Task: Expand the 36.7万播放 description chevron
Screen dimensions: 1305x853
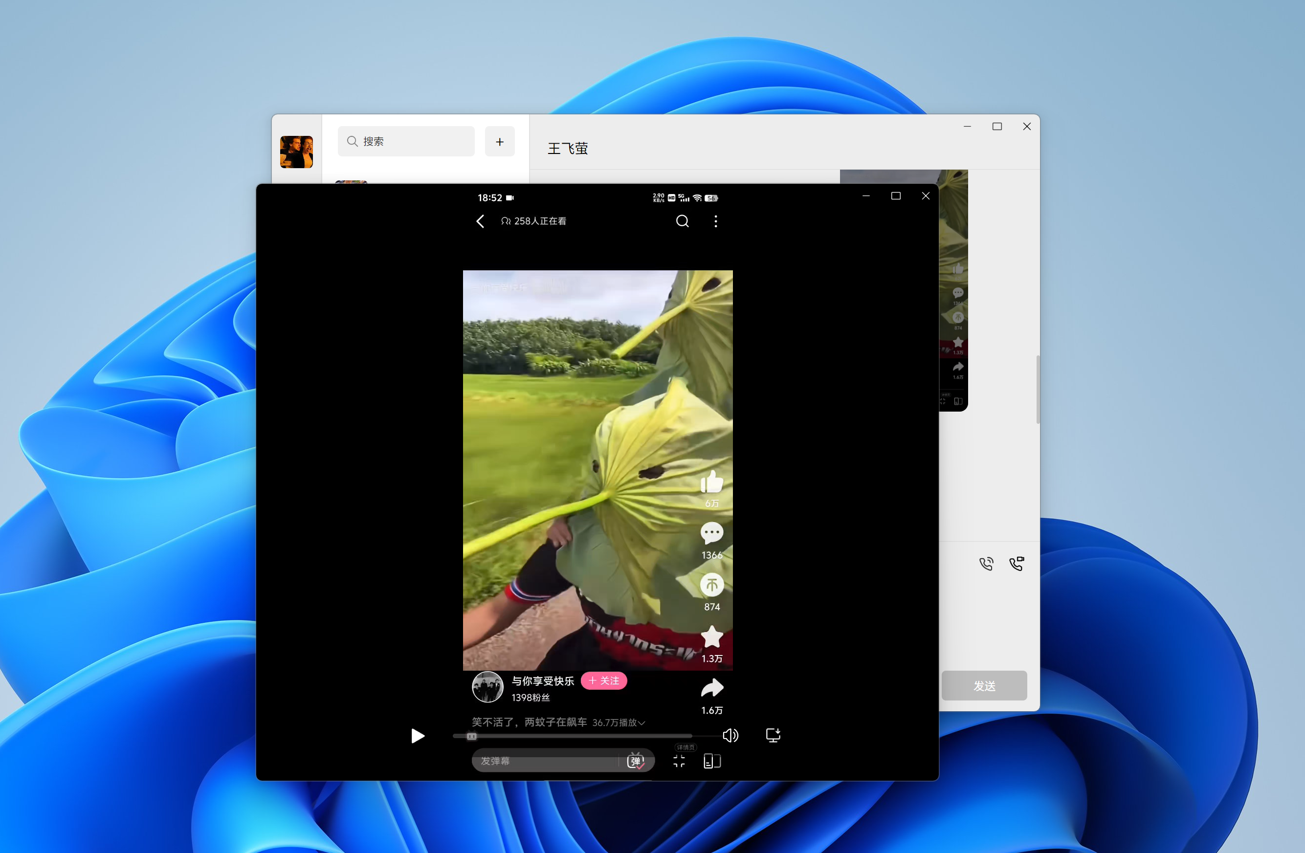Action: click(x=641, y=723)
